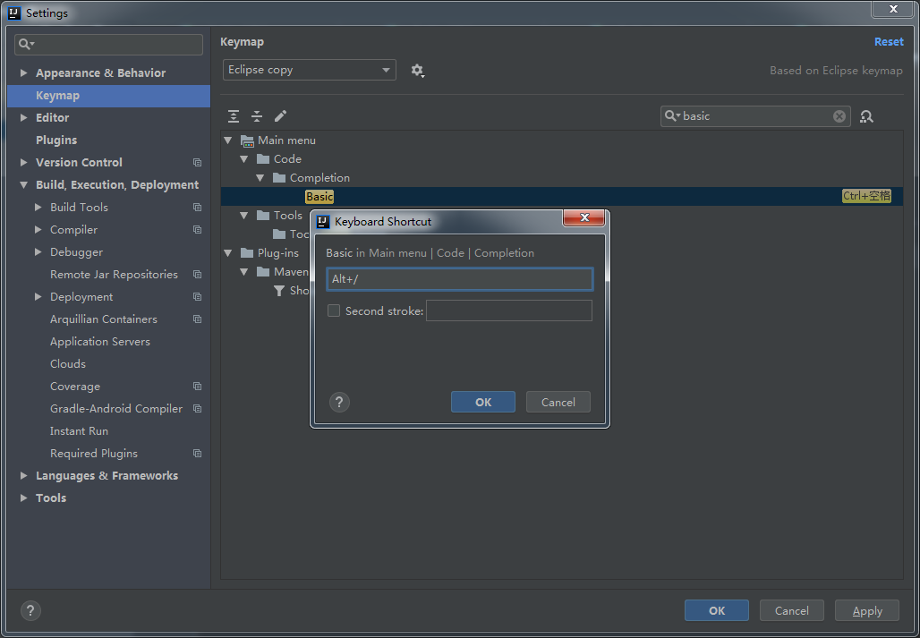Open the Eclipse copy keymap dropdown
Viewport: 920px width, 638px height.
point(310,70)
